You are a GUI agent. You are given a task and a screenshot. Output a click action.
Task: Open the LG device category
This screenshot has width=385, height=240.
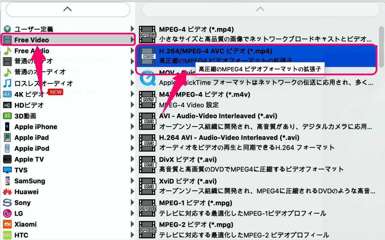tap(68, 213)
